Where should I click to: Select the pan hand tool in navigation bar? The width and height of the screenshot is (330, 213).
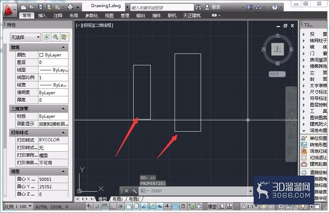click(x=291, y=112)
